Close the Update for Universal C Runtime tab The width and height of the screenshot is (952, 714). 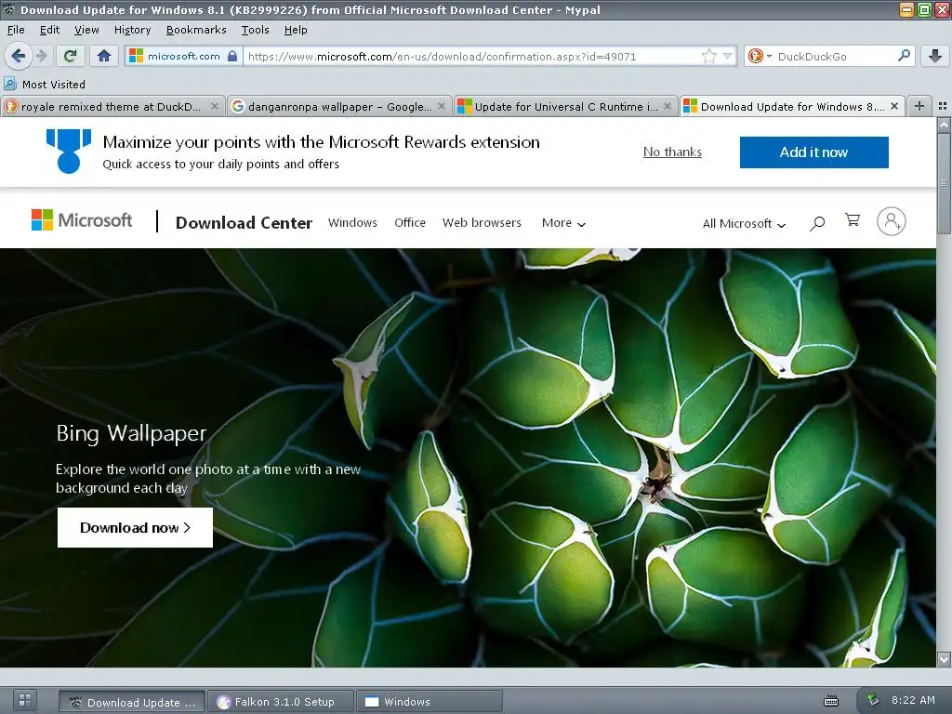click(x=668, y=106)
